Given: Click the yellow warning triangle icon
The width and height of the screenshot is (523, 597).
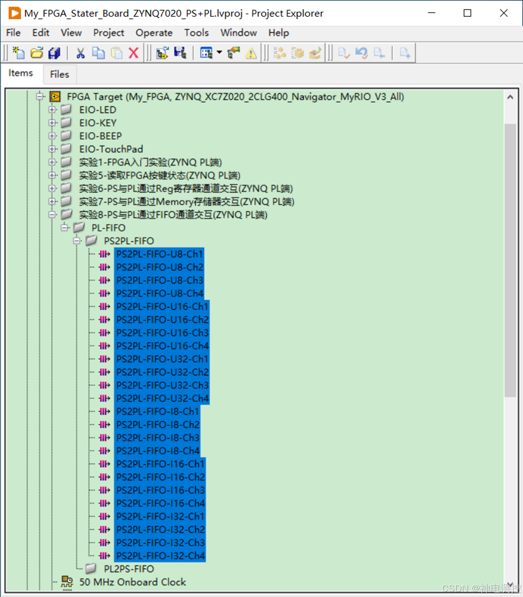Looking at the screenshot, I should pyautogui.click(x=251, y=53).
